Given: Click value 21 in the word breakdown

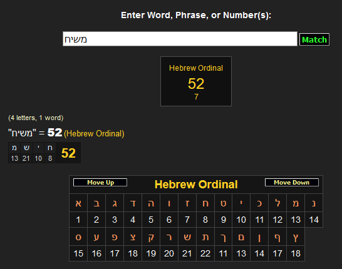Looking at the screenshot, I should coord(26,158).
